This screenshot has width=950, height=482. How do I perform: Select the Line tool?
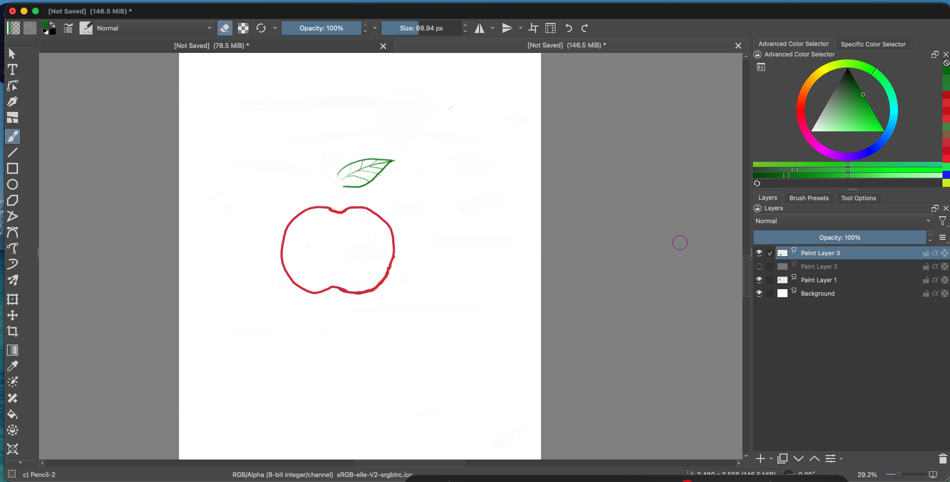coord(12,152)
